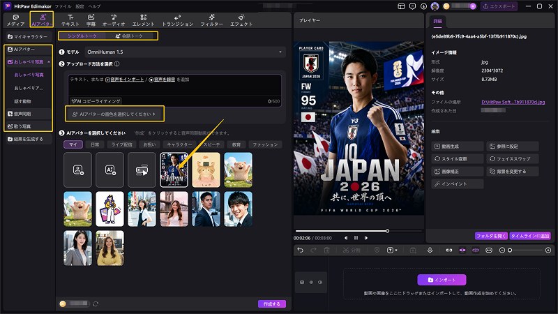Click the download icon in title bar
558x314 pixels.
tap(423, 6)
